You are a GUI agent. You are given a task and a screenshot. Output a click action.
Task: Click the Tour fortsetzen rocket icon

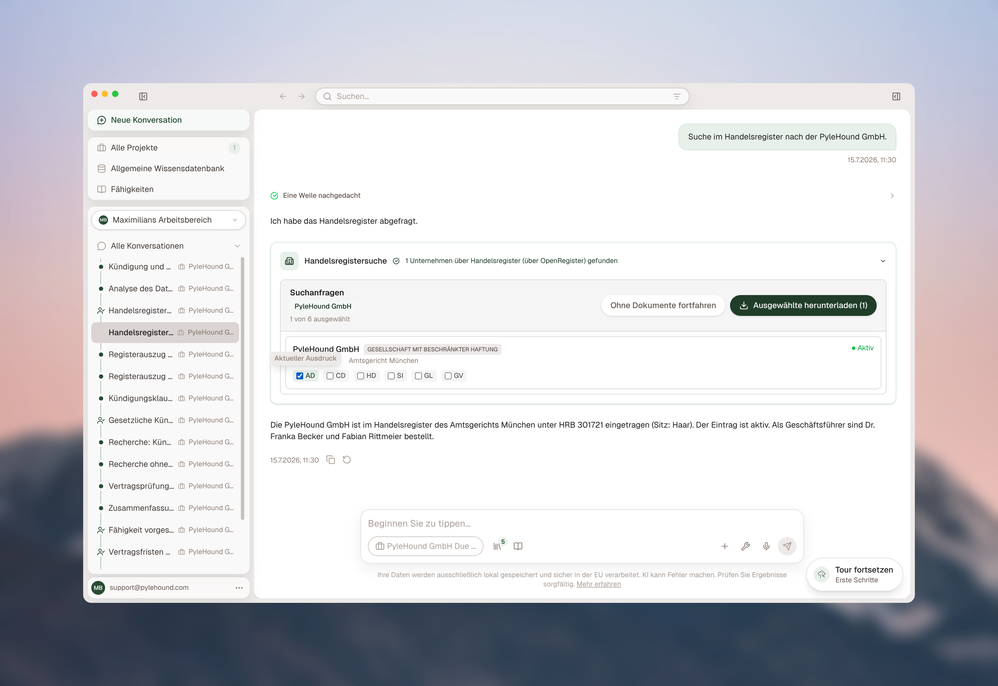[x=821, y=574]
